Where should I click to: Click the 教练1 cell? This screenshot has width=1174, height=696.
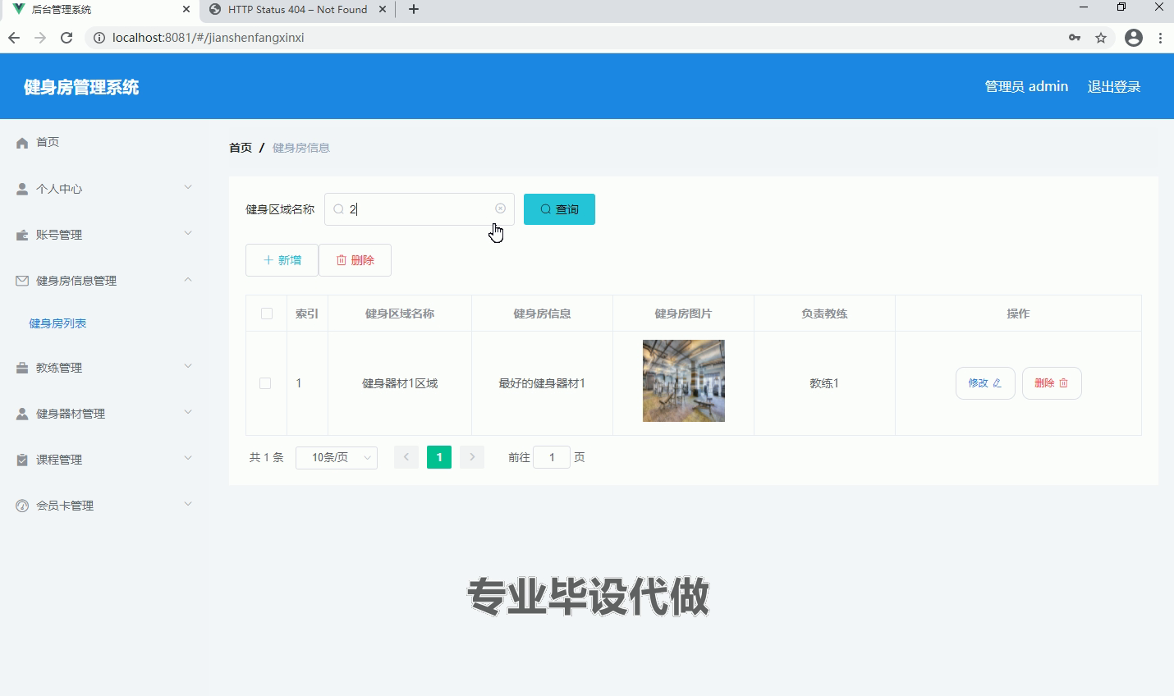[824, 383]
